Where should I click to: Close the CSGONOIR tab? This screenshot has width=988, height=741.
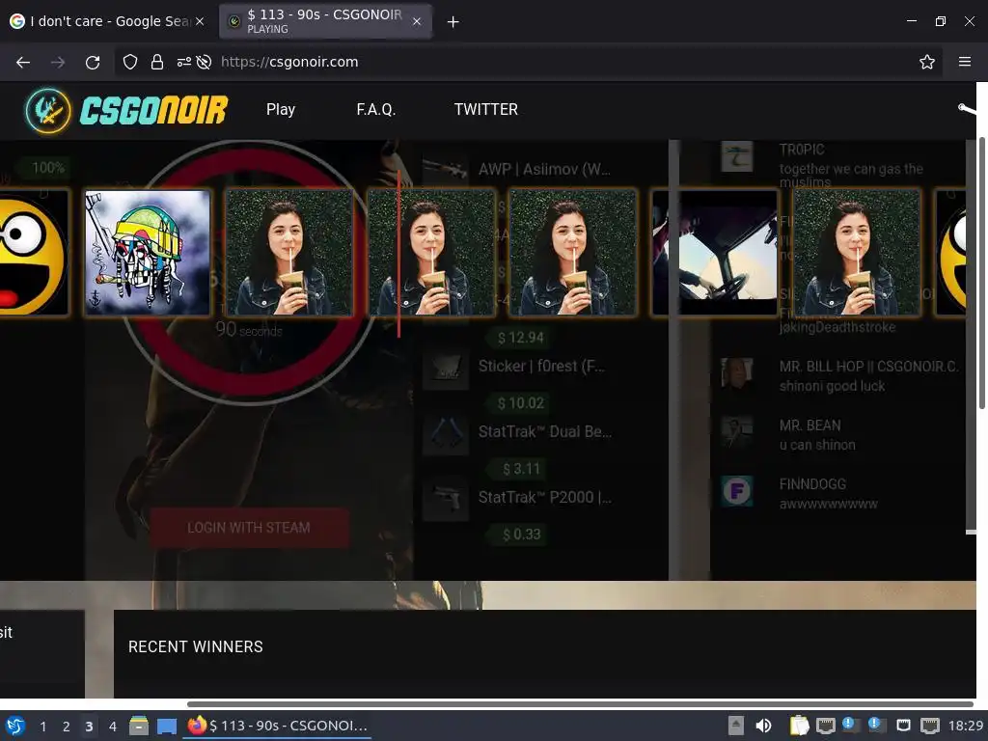pos(417,21)
